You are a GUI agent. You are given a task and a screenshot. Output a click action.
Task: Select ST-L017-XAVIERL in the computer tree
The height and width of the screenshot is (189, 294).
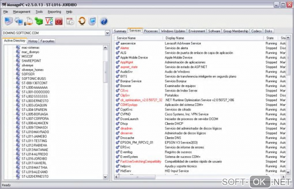pyautogui.click(x=34, y=163)
